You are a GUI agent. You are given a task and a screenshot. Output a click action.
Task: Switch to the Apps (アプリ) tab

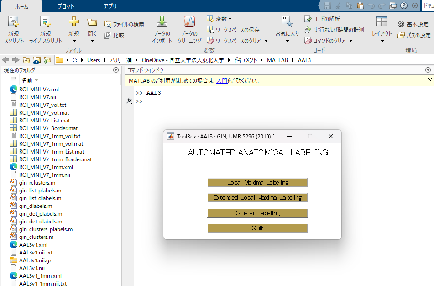[x=110, y=6]
